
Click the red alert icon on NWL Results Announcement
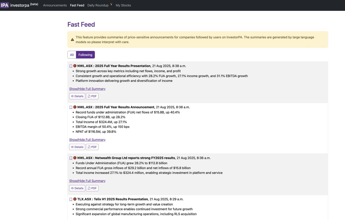click(75, 107)
